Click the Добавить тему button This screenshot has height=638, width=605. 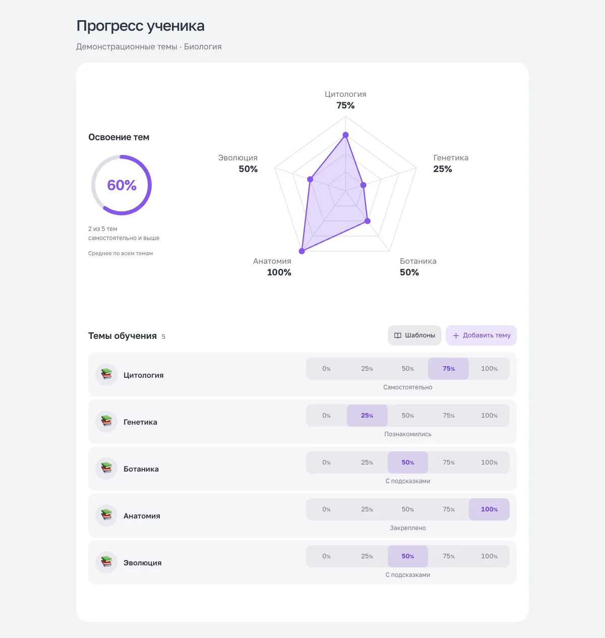coord(481,335)
